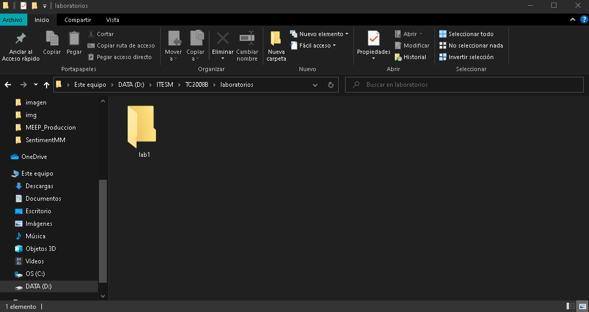Click the Cambiar nombre rename icon
This screenshot has width=589, height=312.
pos(247,39)
